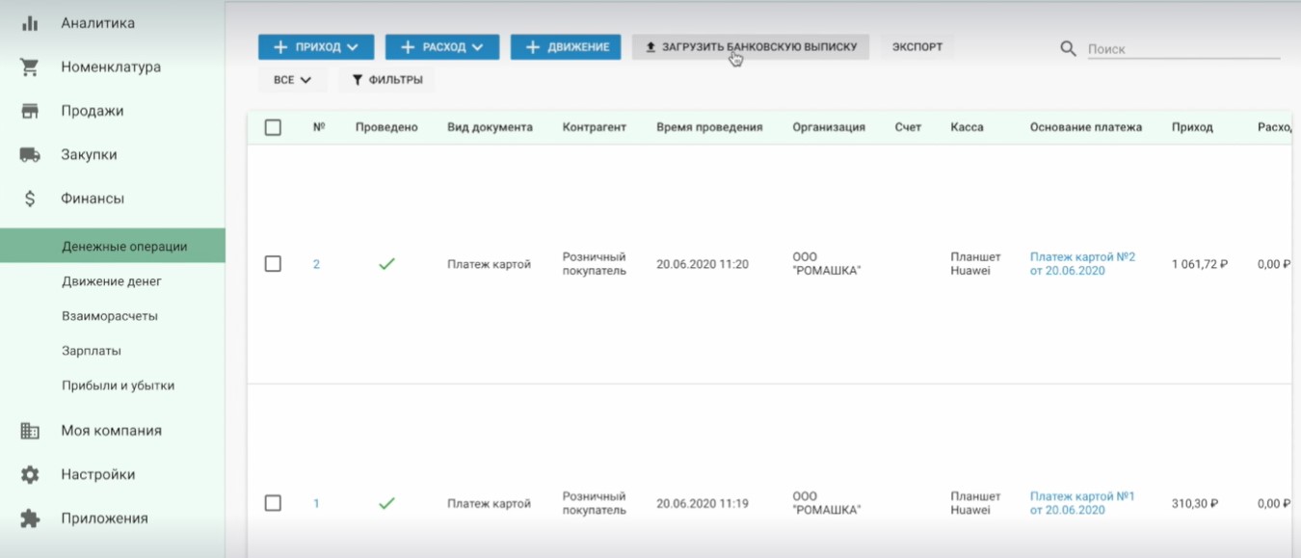
Task: Click the amount 310,30 ₽
Action: (x=1195, y=503)
